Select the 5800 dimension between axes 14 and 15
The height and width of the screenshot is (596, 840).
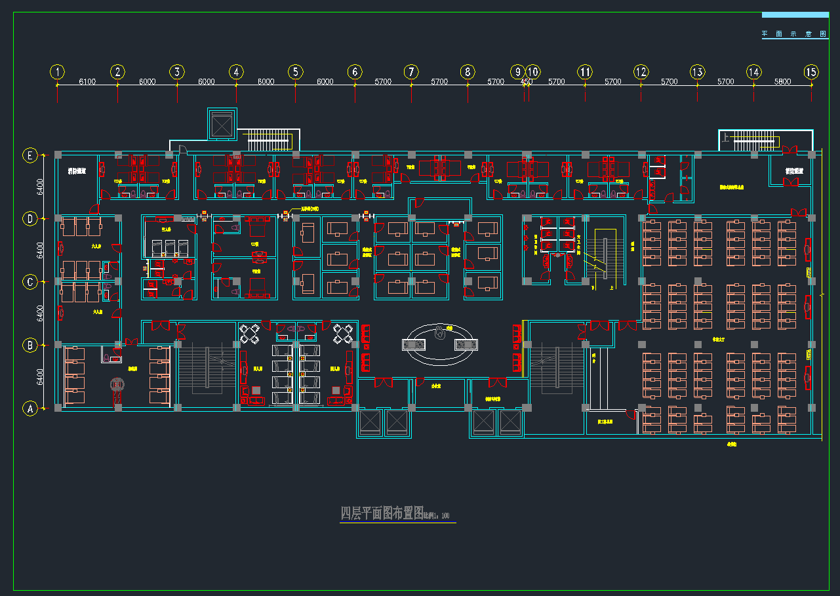click(782, 82)
